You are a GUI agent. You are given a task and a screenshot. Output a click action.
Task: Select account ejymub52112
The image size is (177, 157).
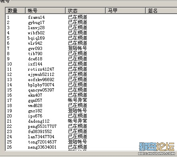point(41,74)
